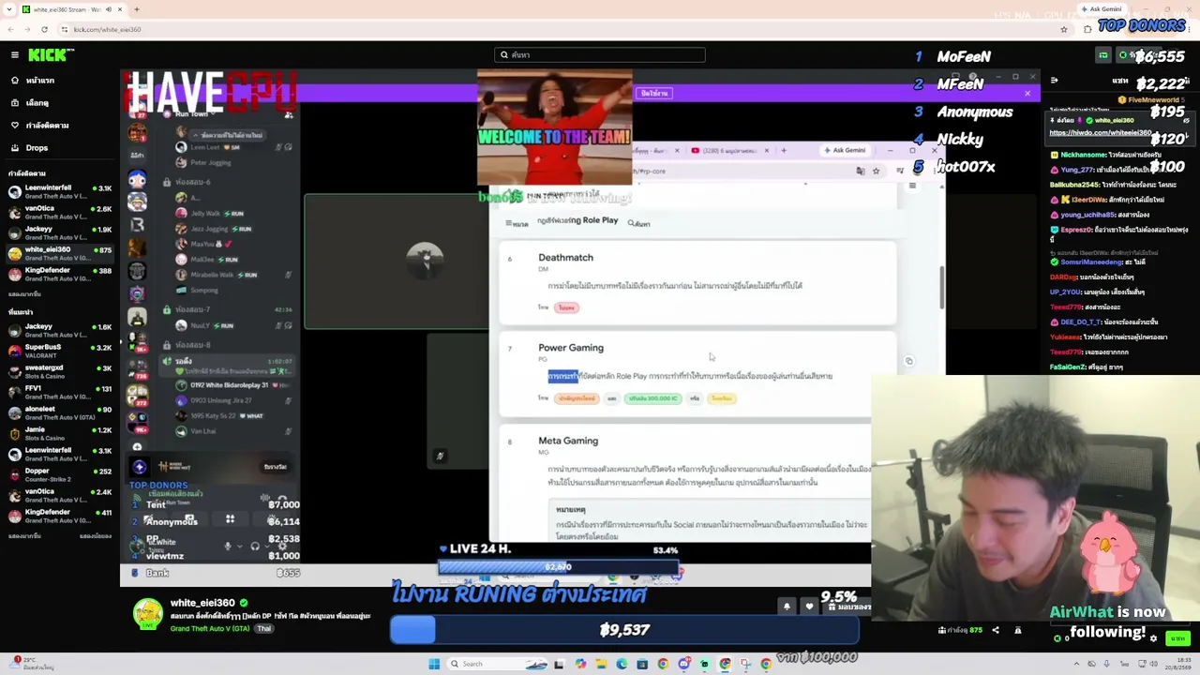Reload the page in the browser
This screenshot has height=675, width=1200.
pos(44,30)
